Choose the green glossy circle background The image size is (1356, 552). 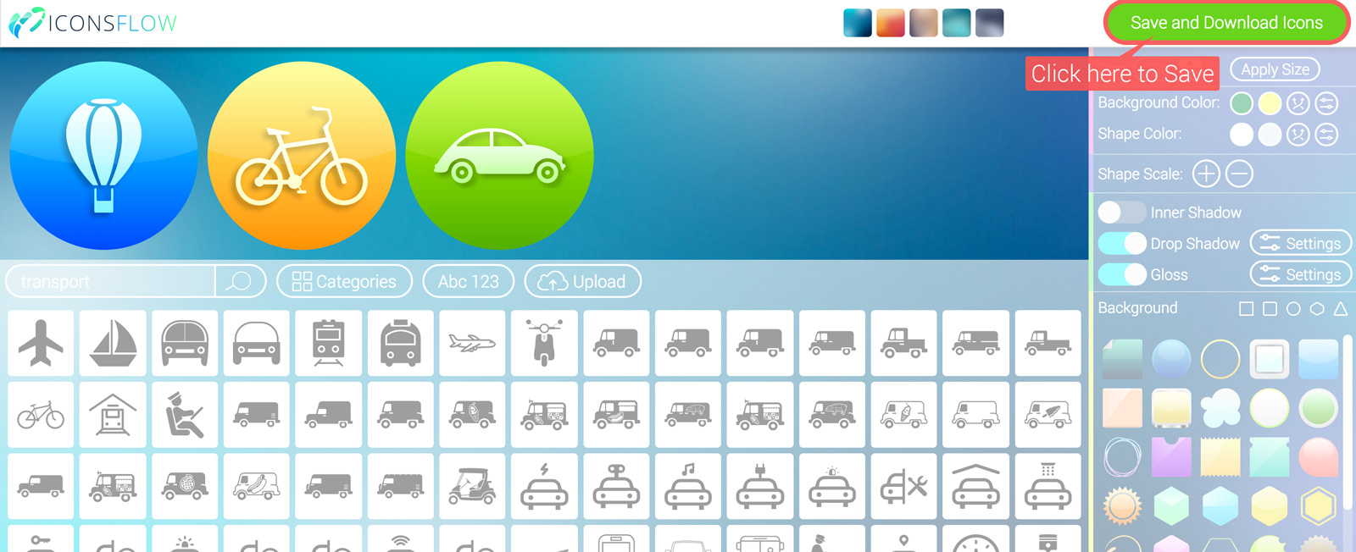point(1319,408)
